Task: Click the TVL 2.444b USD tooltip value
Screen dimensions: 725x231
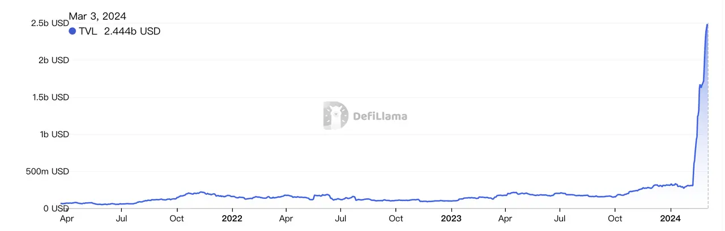Action: coord(132,32)
